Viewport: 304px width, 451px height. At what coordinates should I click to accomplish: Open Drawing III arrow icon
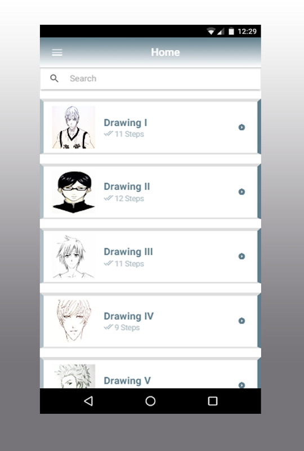(x=242, y=256)
